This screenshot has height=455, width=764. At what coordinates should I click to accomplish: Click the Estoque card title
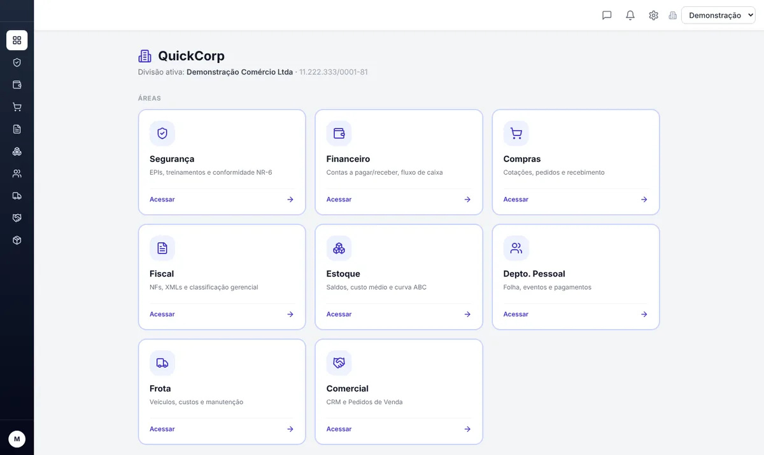(343, 274)
